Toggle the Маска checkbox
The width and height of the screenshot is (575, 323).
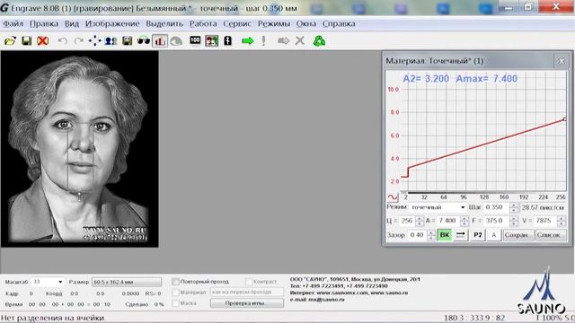coord(176,303)
